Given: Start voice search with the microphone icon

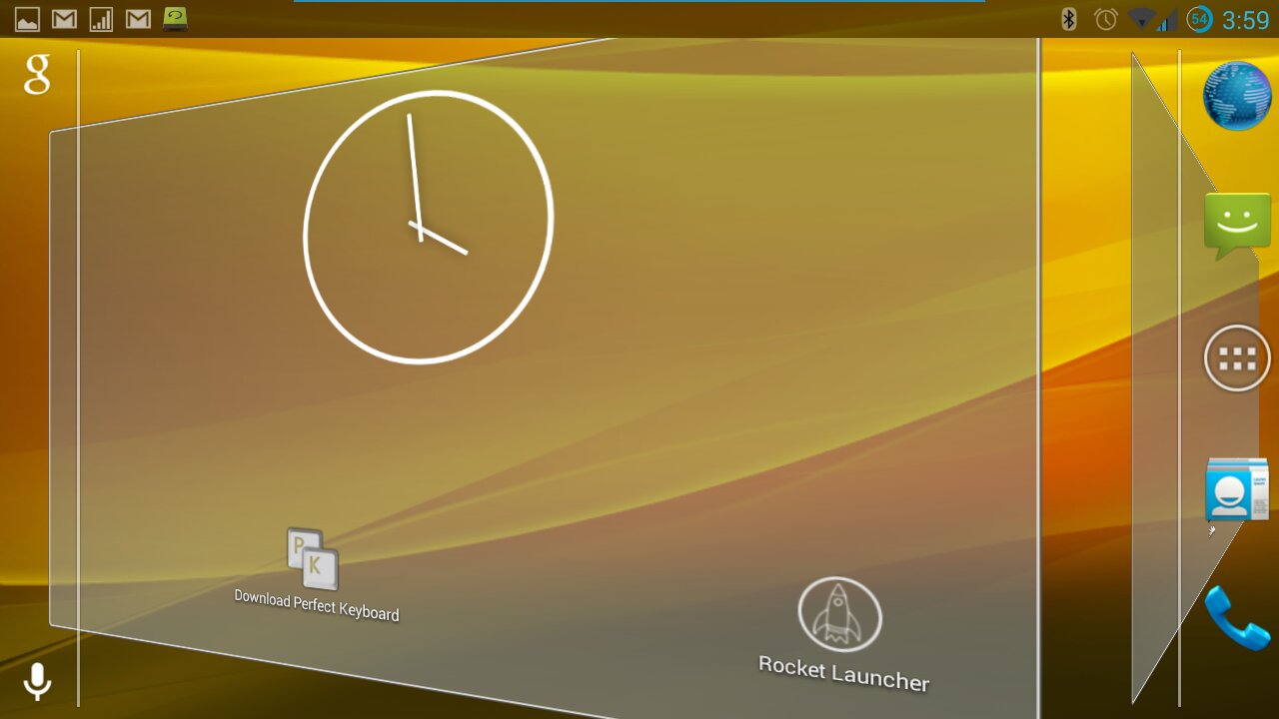Looking at the screenshot, I should [x=37, y=682].
